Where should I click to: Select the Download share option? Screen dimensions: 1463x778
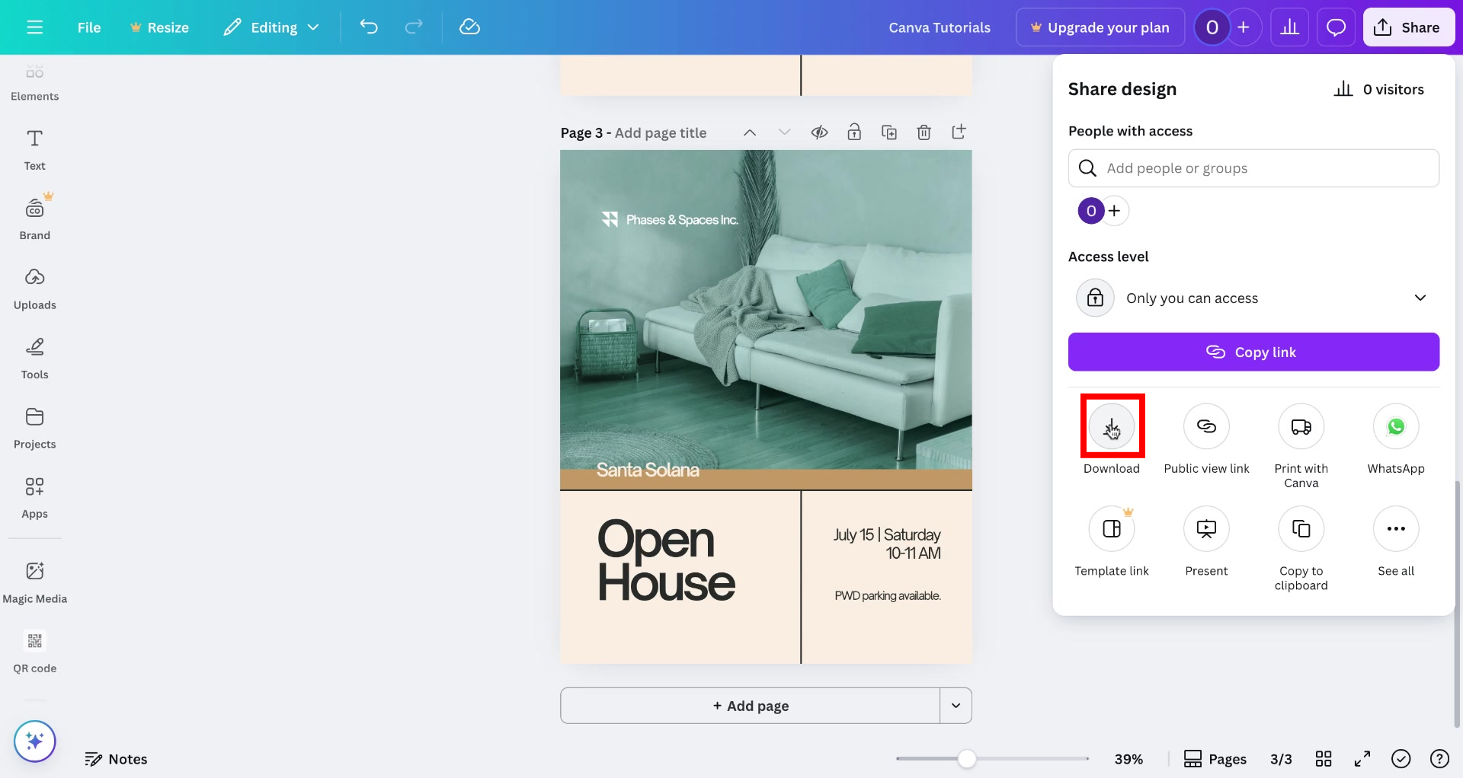point(1112,426)
